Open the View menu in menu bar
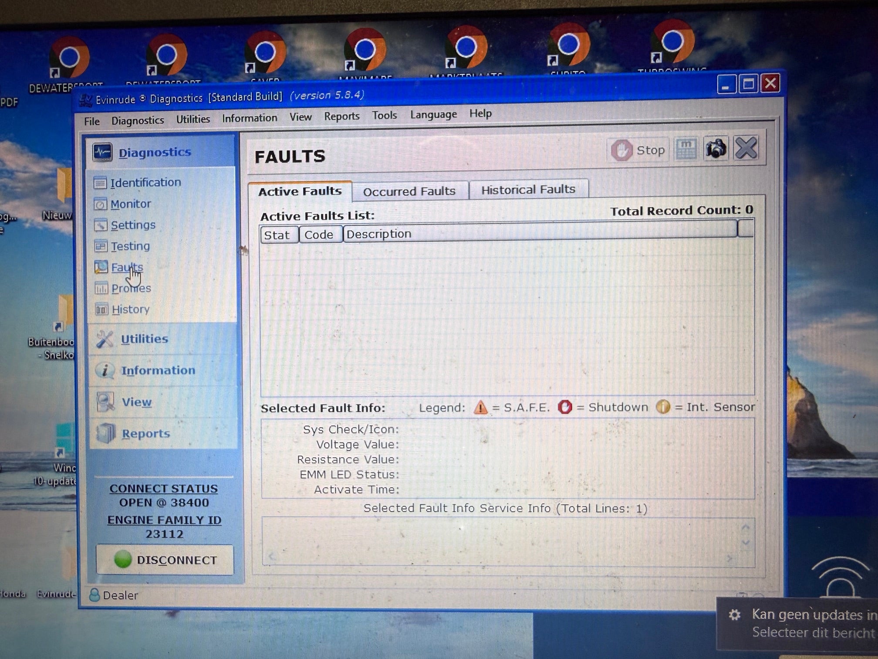The width and height of the screenshot is (878, 659). (301, 117)
